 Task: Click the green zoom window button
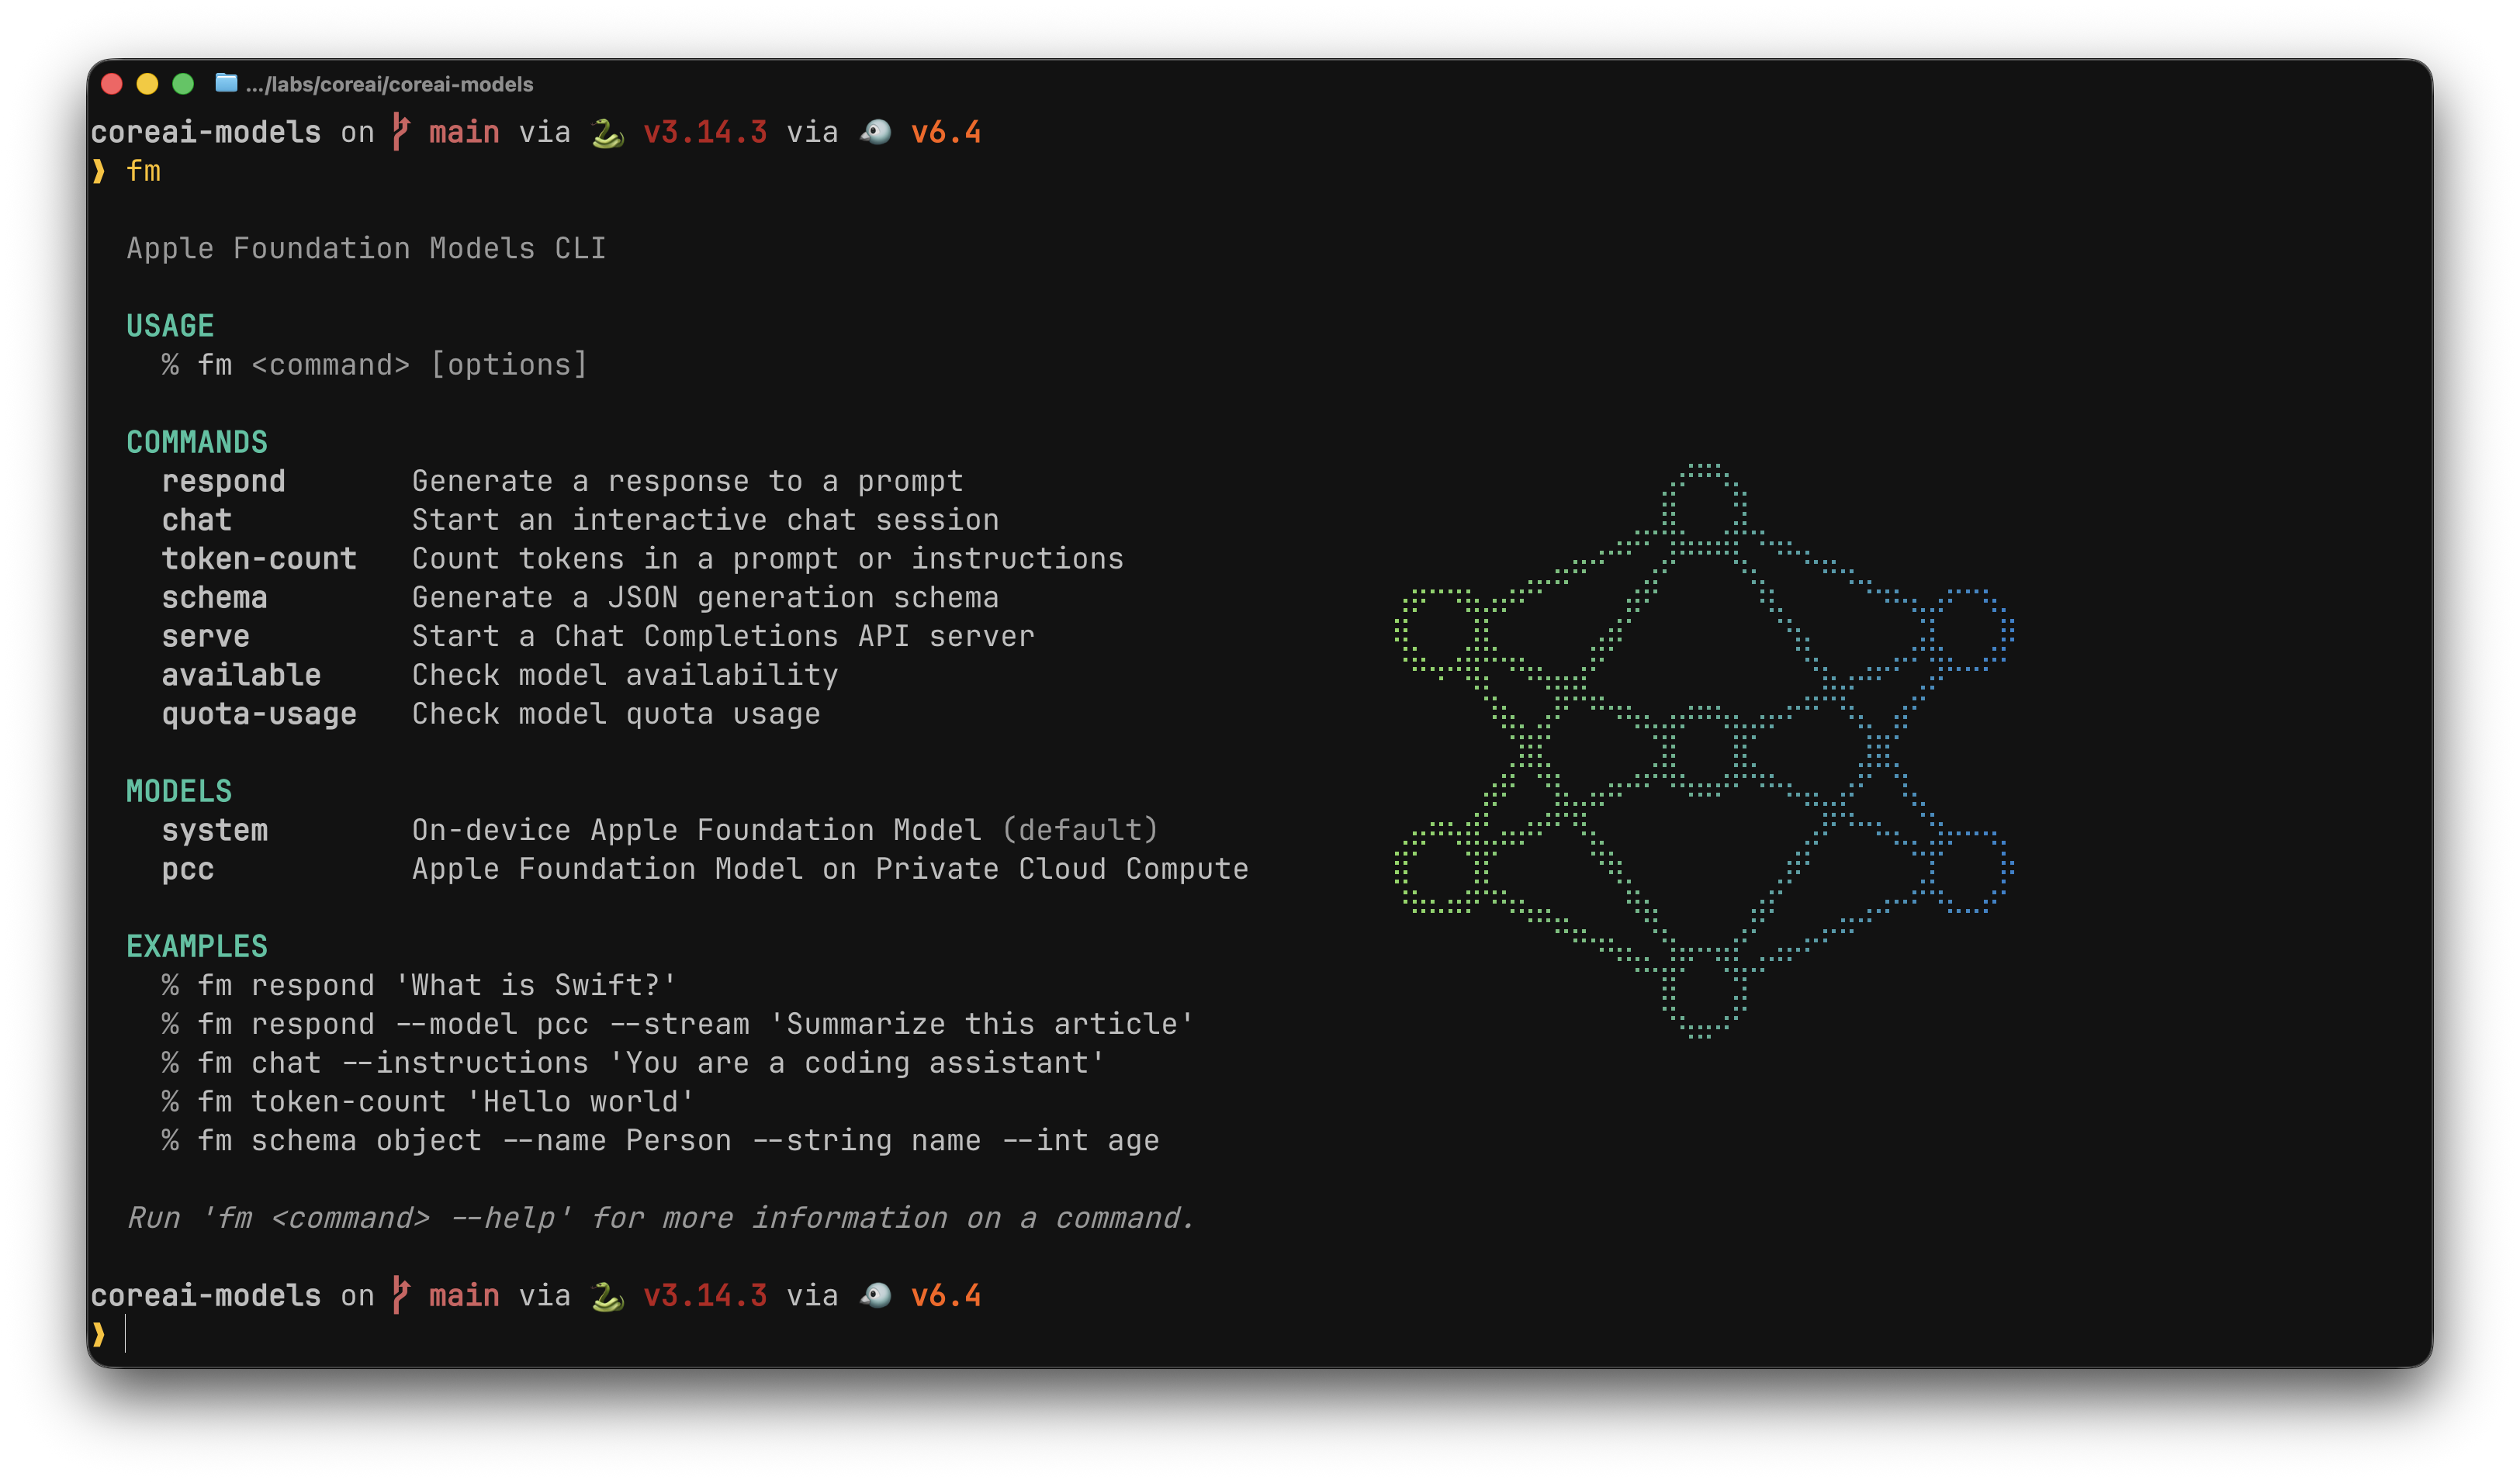coord(183,84)
